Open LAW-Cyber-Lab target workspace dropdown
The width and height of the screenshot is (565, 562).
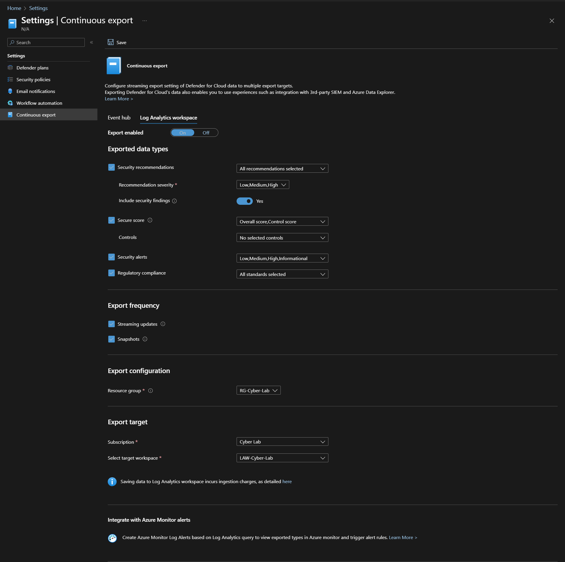tap(282, 458)
